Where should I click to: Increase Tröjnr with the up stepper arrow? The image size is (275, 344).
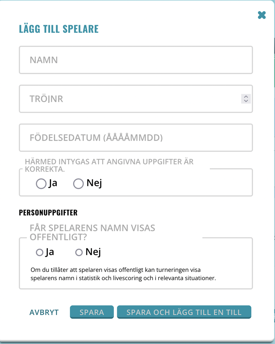246,96
